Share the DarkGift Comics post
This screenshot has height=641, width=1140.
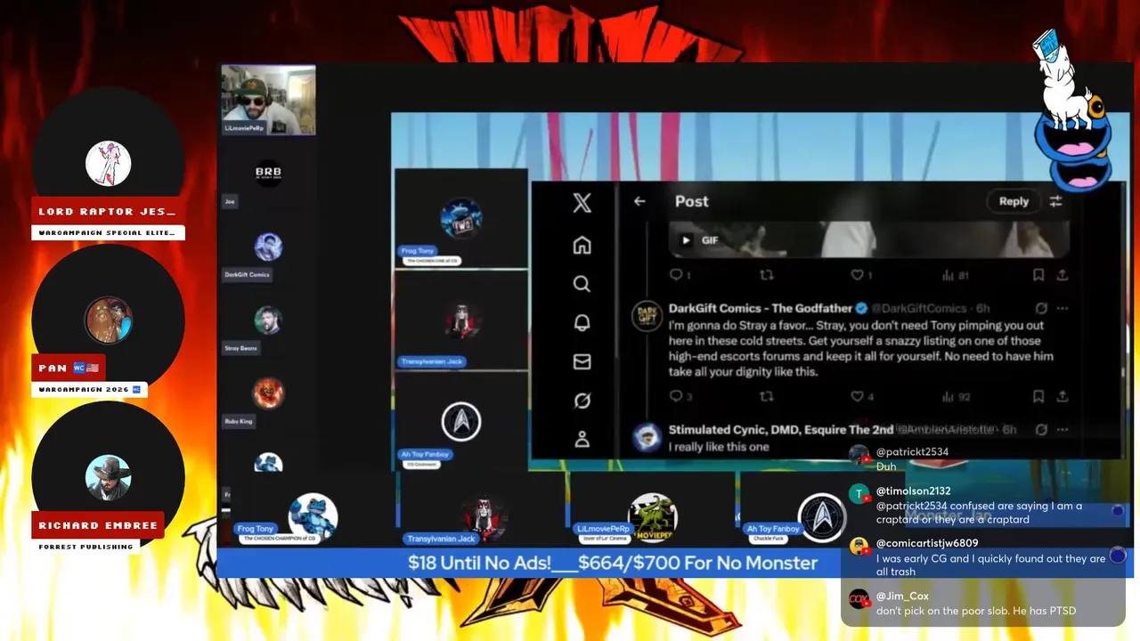click(x=1062, y=396)
